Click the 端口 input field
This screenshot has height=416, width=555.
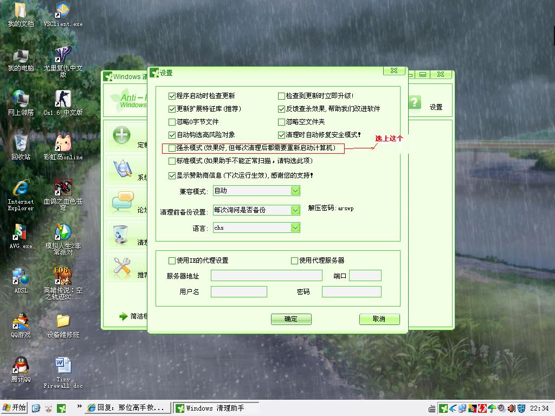(x=365, y=276)
